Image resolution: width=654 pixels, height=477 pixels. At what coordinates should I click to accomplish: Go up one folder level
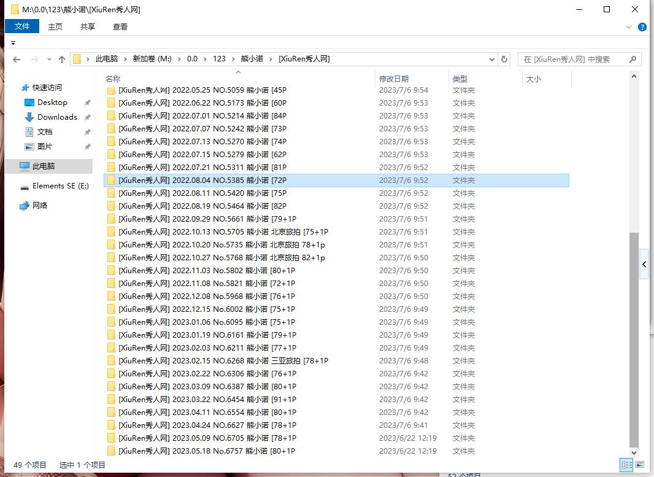[x=62, y=60]
